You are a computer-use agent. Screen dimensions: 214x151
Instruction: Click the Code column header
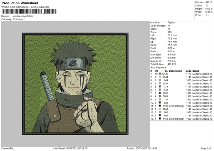click(x=188, y=71)
